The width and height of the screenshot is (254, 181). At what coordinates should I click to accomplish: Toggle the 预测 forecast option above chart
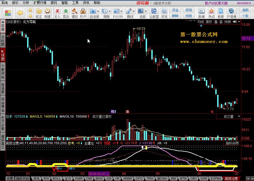[x=228, y=22]
